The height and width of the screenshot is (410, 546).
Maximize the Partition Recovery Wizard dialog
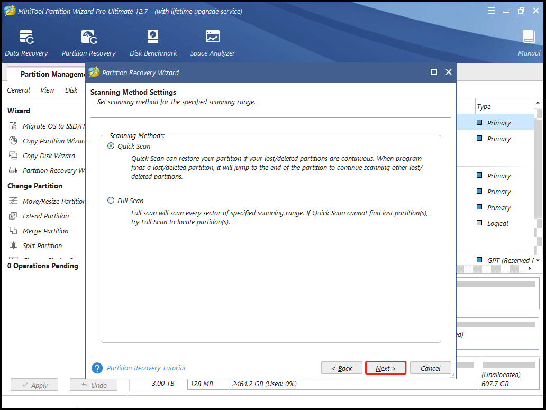(x=434, y=72)
